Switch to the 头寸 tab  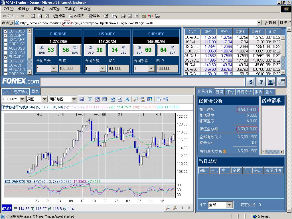(x=7, y=92)
